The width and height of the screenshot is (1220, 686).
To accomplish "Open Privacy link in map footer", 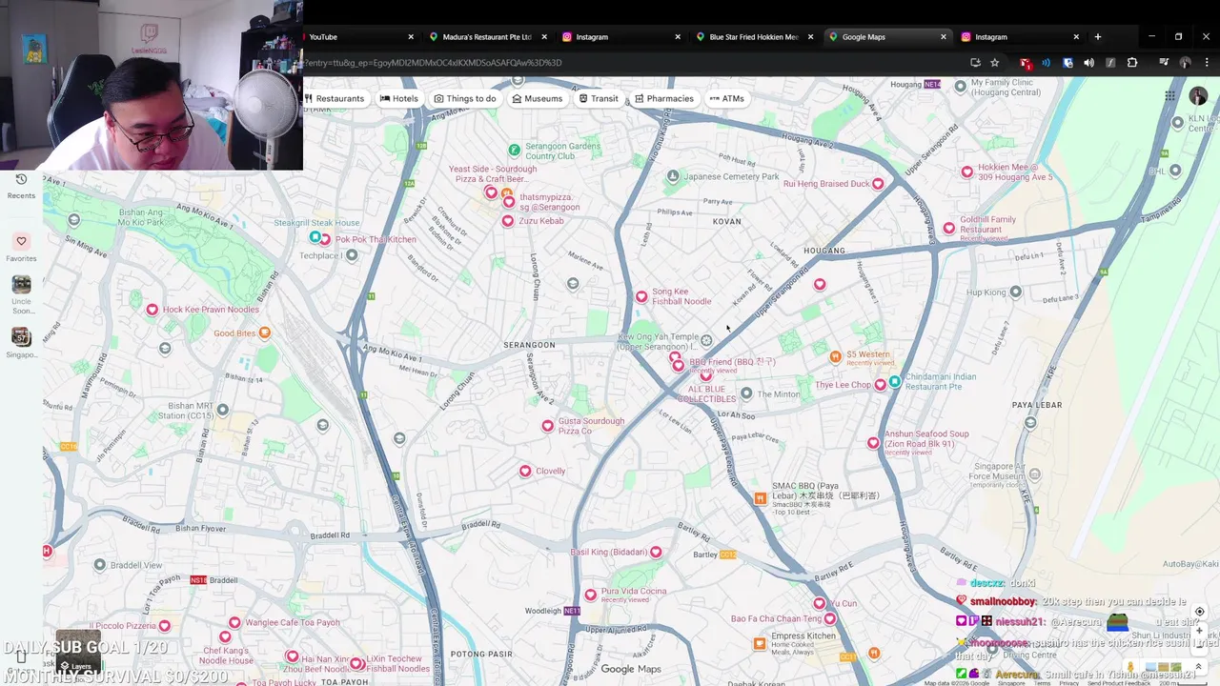I will [x=1070, y=682].
